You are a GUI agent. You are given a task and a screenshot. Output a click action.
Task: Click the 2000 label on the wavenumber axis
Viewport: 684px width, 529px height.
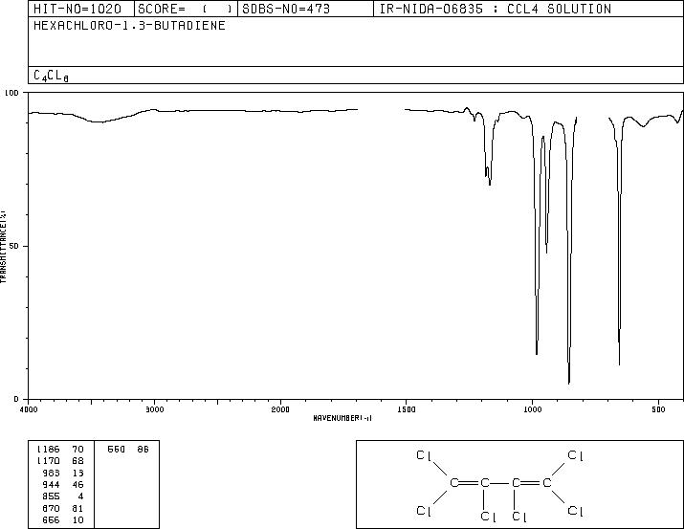point(280,409)
